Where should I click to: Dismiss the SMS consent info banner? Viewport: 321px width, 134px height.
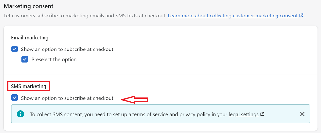[x=302, y=114]
